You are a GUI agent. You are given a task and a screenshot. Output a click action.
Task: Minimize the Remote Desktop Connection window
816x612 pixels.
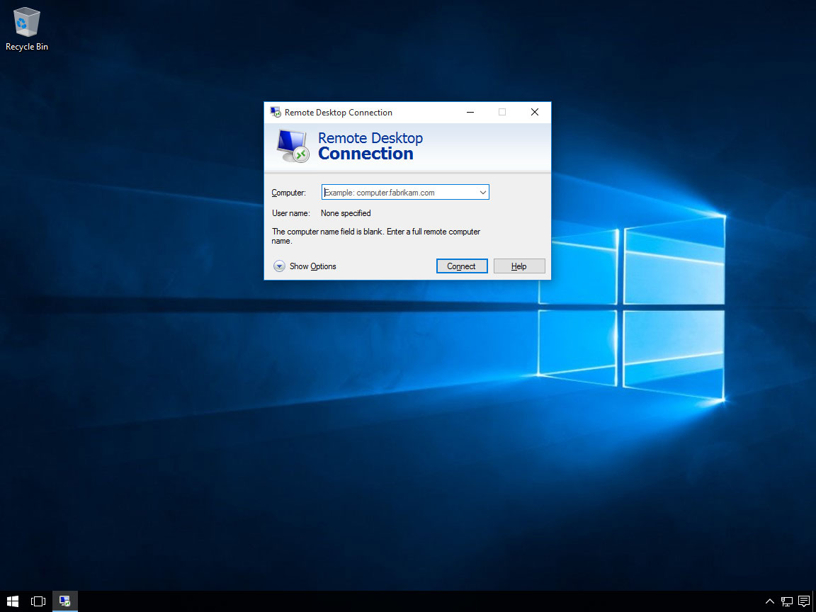pos(470,112)
